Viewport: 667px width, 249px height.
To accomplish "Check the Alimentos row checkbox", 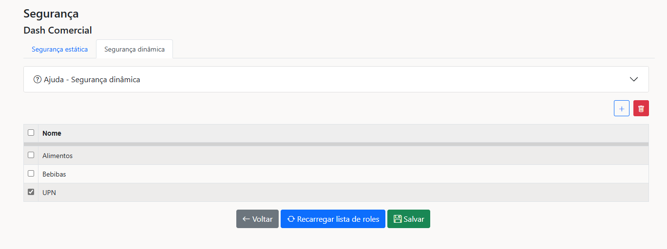I will click(31, 155).
